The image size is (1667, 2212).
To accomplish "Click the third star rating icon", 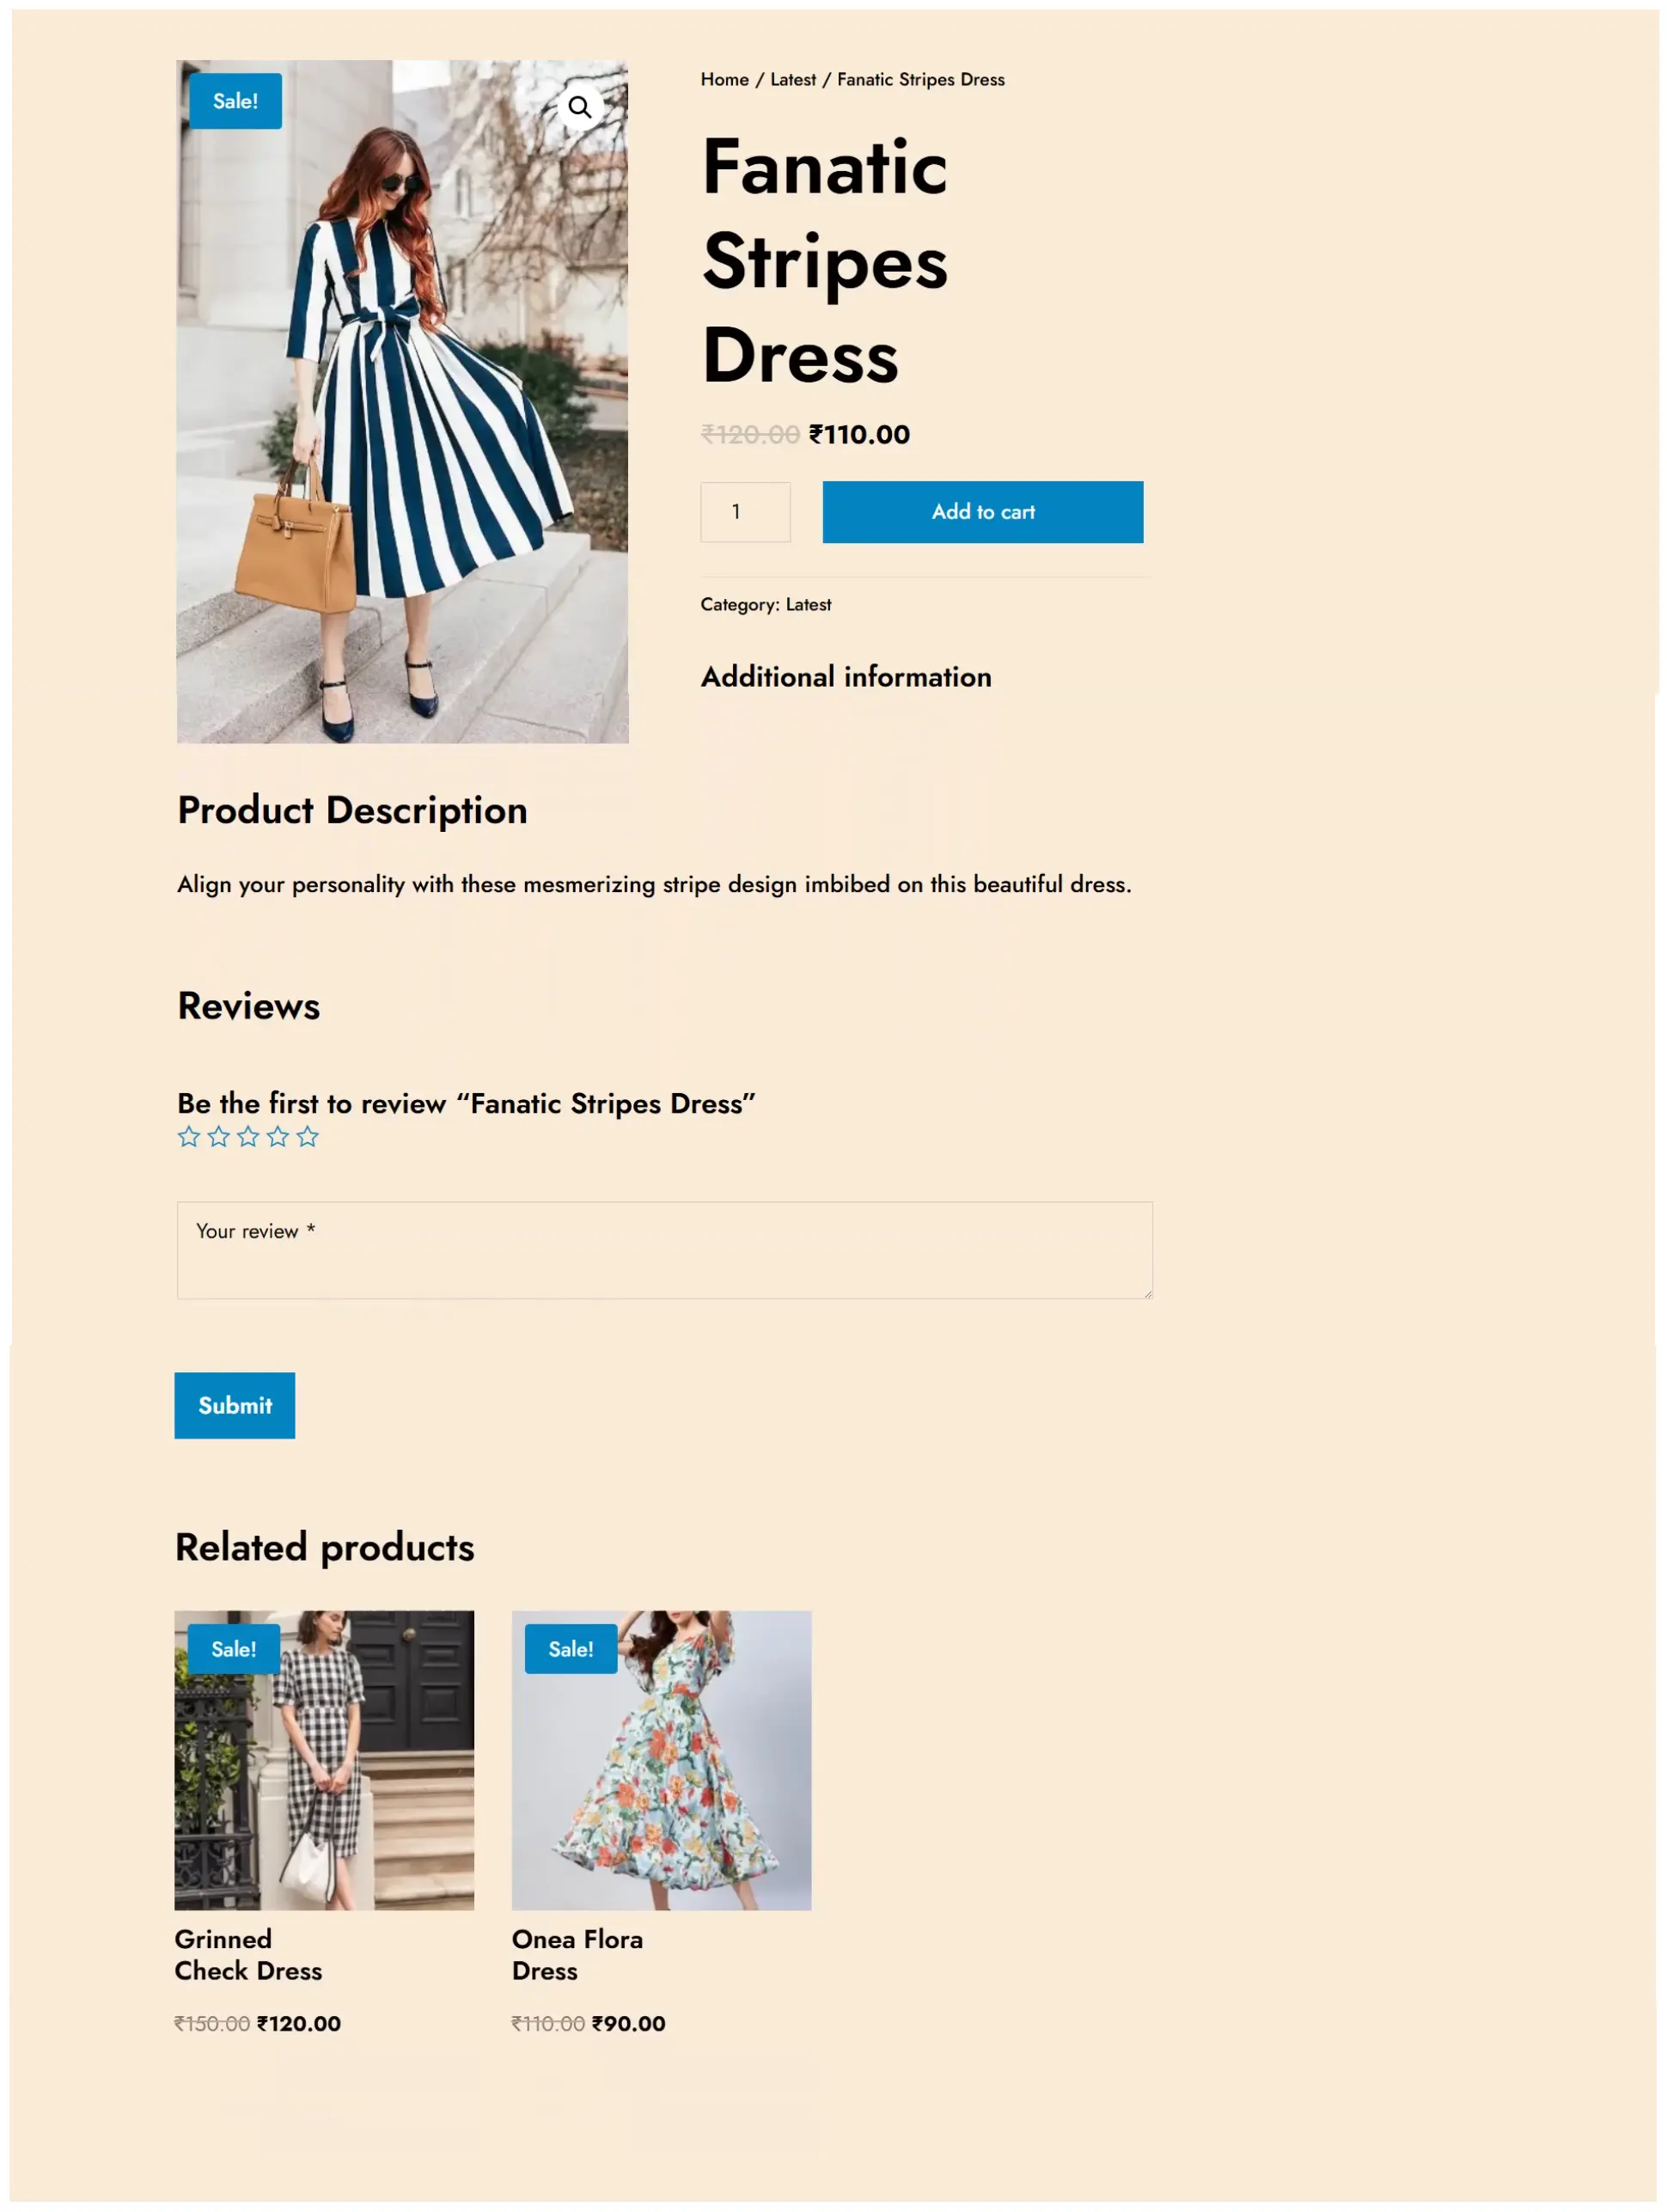I will [x=247, y=1137].
